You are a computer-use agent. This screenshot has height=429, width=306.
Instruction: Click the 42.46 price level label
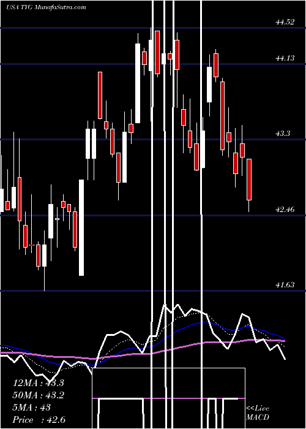[x=285, y=210]
